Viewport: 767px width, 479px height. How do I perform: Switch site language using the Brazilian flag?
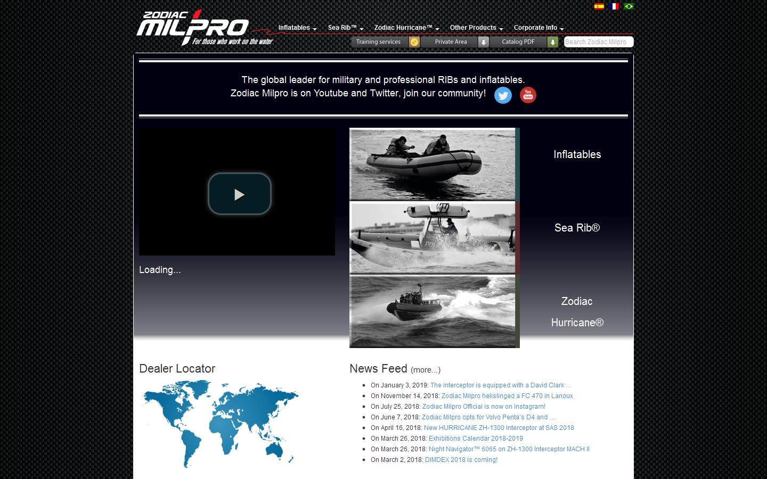click(x=629, y=6)
